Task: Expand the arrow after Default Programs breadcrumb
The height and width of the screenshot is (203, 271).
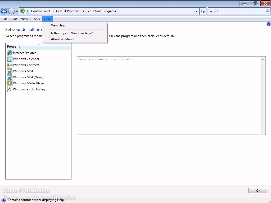Action: pos(83,11)
